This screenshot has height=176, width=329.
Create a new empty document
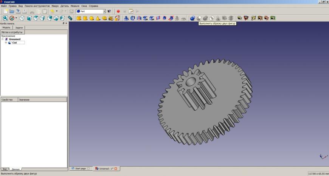(x=5, y=11)
